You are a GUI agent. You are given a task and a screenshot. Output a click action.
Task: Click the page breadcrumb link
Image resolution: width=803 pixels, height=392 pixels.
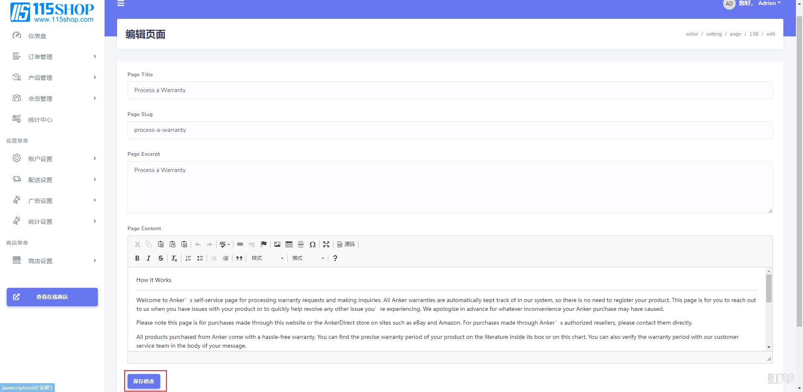735,34
